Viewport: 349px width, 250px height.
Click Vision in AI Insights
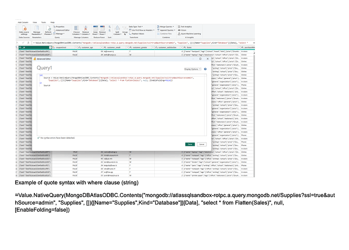click(x=182, y=30)
